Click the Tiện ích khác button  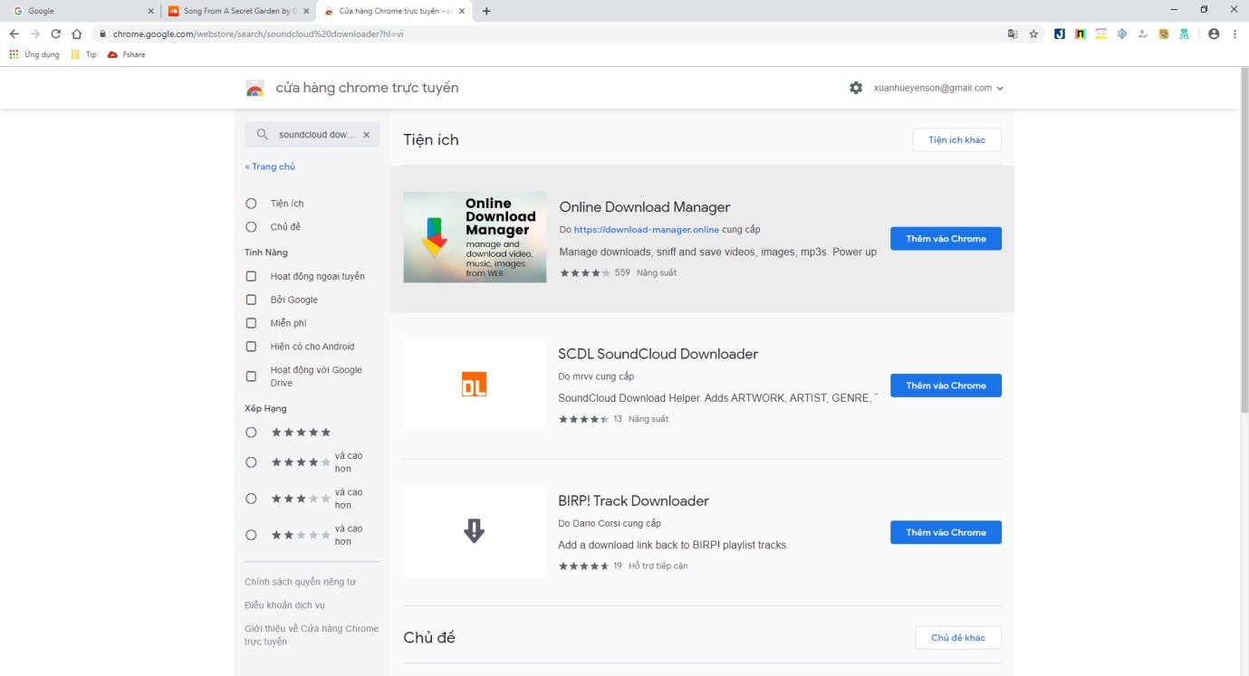click(956, 139)
